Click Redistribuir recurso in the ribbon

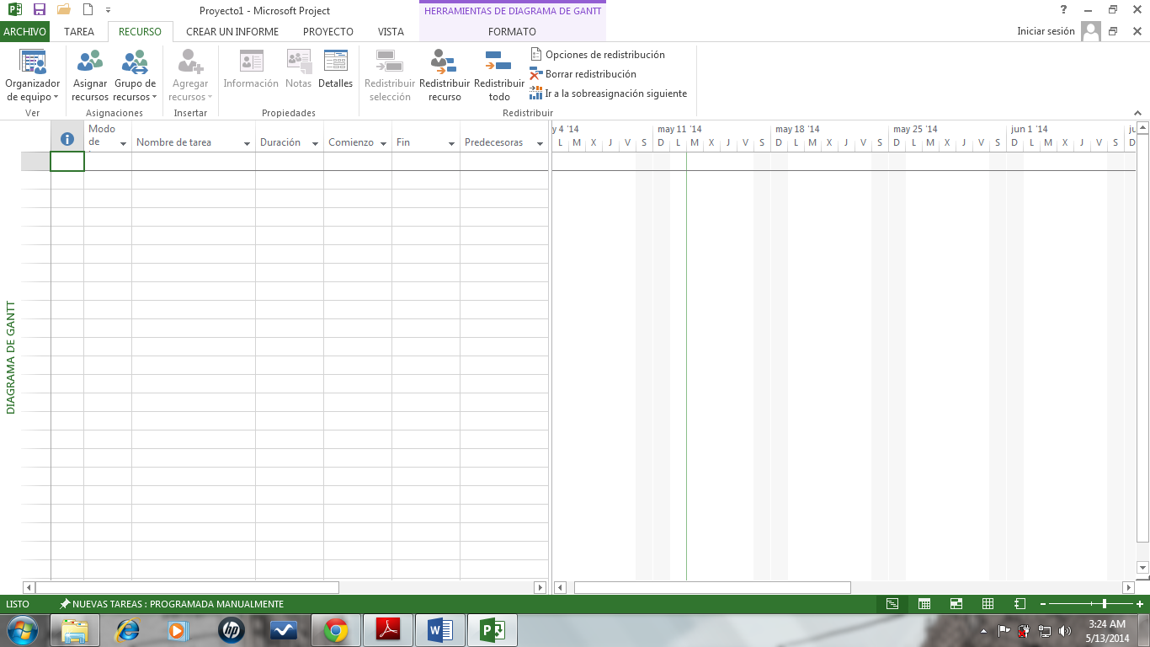pos(444,75)
